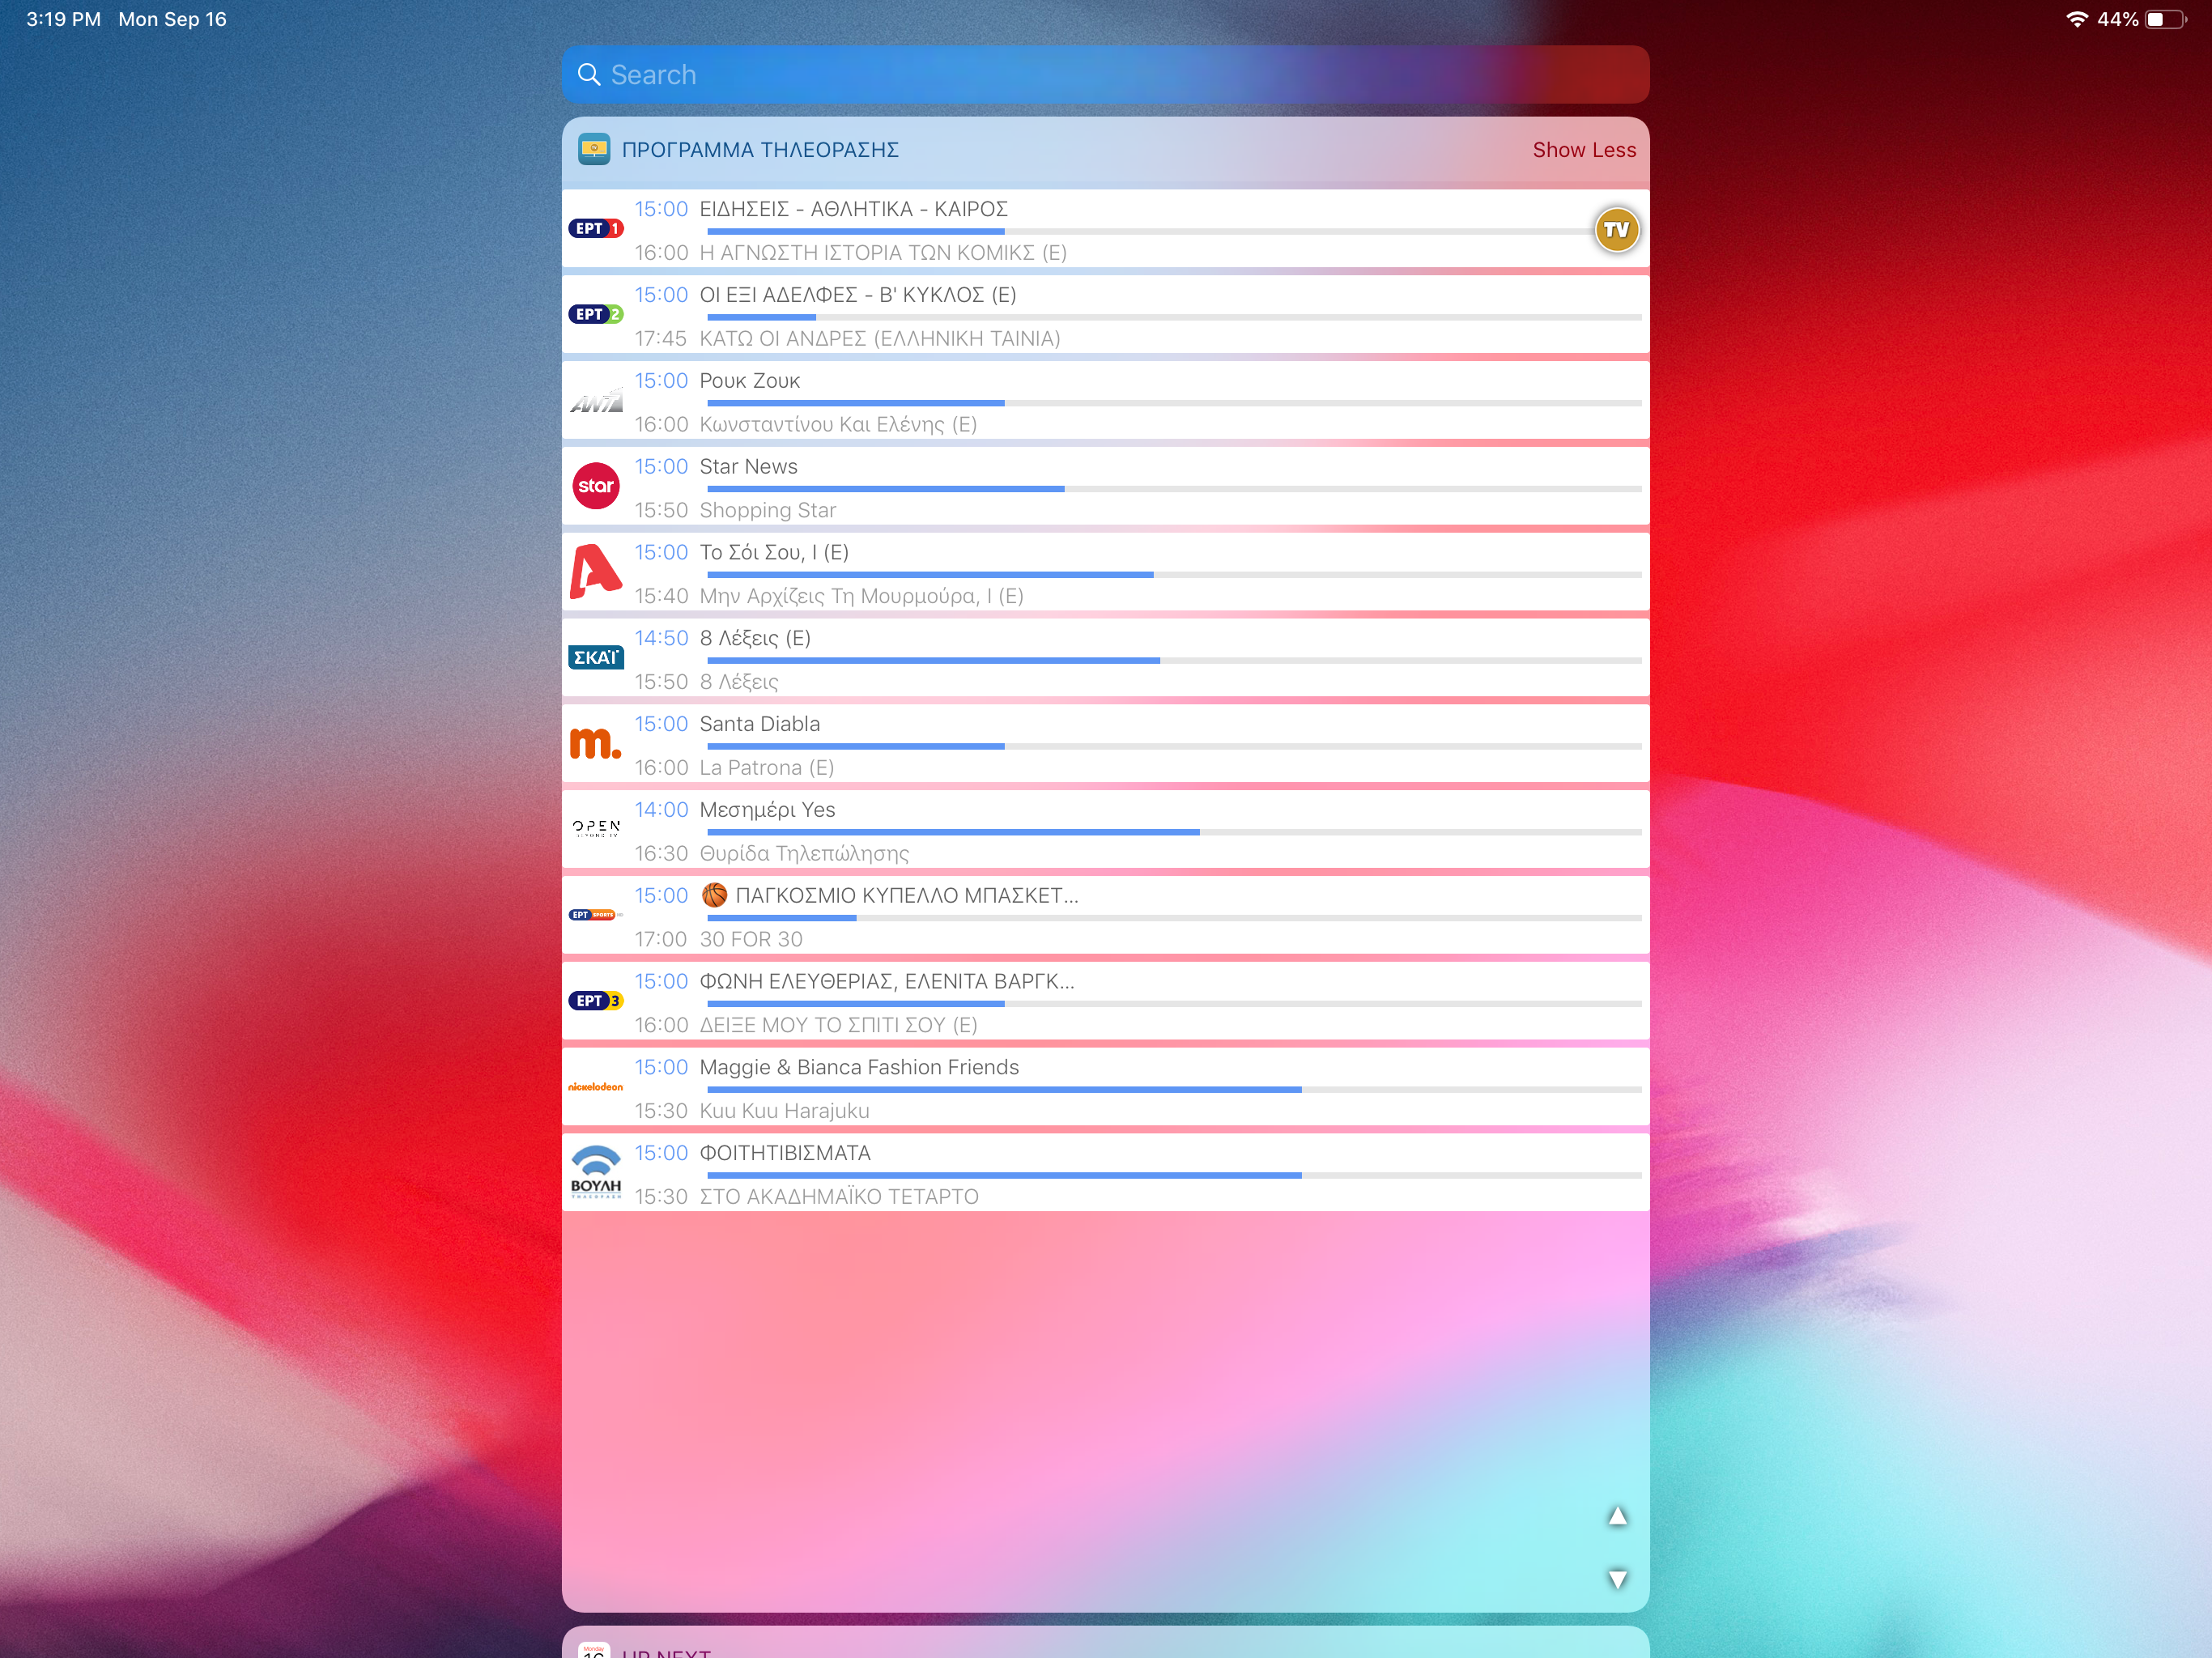
Task: Tap the ERT2 channel logo
Action: 596,315
